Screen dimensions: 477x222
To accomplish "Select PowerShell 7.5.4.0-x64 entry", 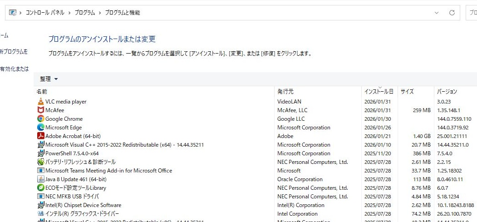I will point(72,153).
